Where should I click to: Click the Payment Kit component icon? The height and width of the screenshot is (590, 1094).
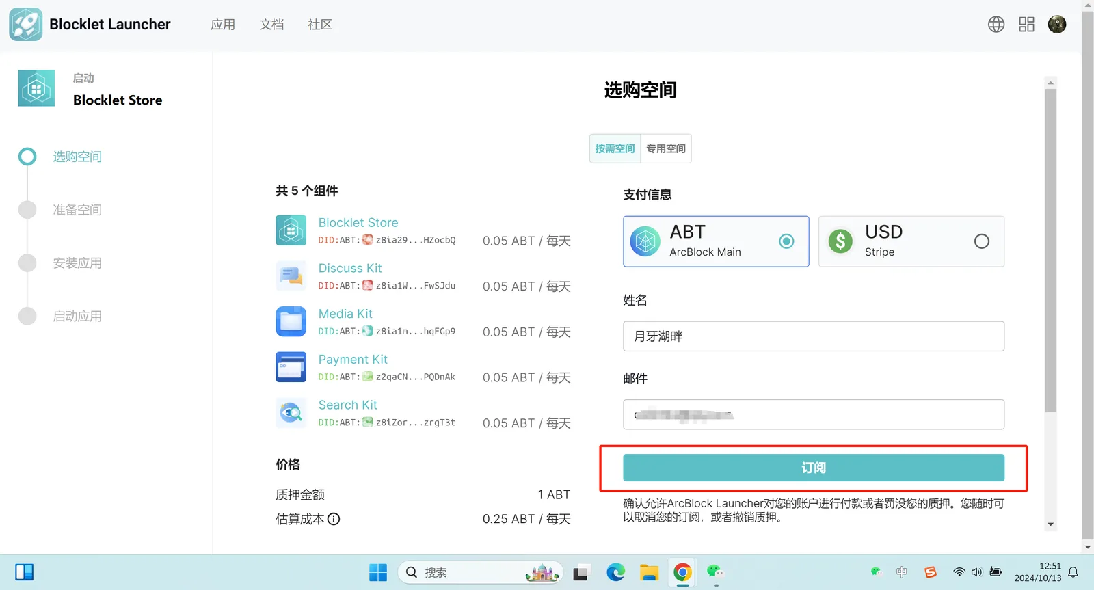tap(291, 367)
